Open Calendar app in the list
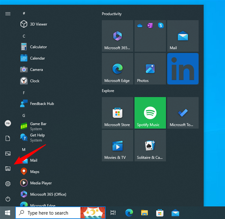 pyautogui.click(x=33, y=58)
